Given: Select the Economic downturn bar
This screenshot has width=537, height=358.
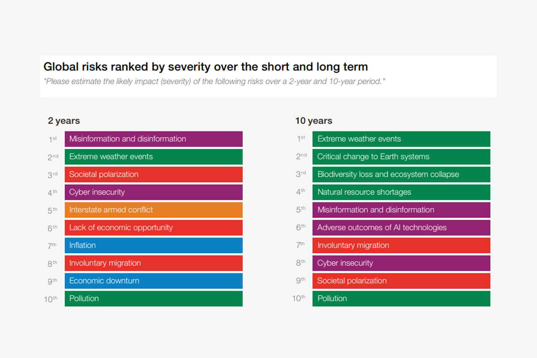Looking at the screenshot, I should [x=153, y=281].
